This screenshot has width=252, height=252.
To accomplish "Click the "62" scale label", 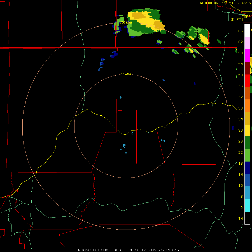I will [241, 42].
